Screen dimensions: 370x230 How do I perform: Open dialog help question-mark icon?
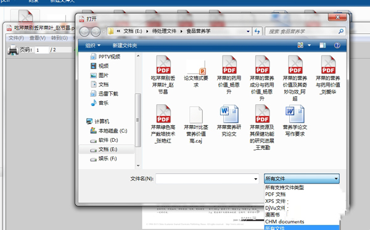point(337,45)
